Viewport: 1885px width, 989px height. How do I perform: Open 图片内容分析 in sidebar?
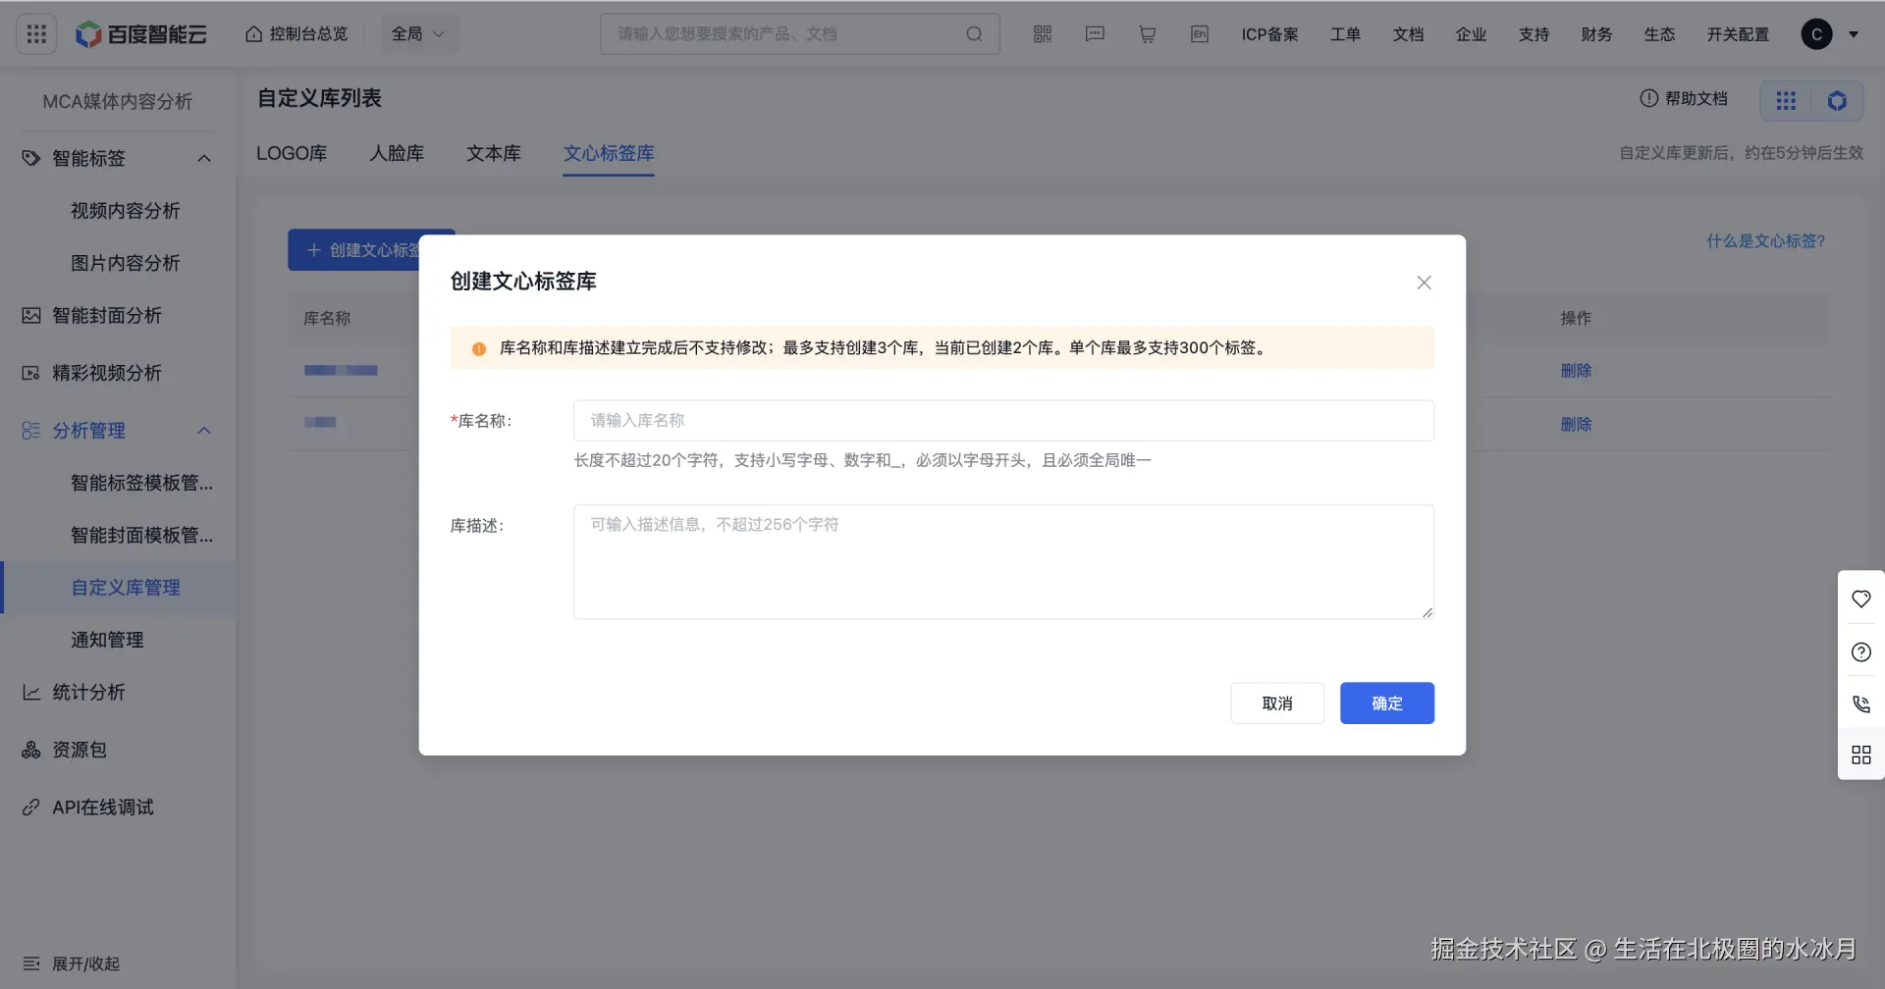point(125,263)
